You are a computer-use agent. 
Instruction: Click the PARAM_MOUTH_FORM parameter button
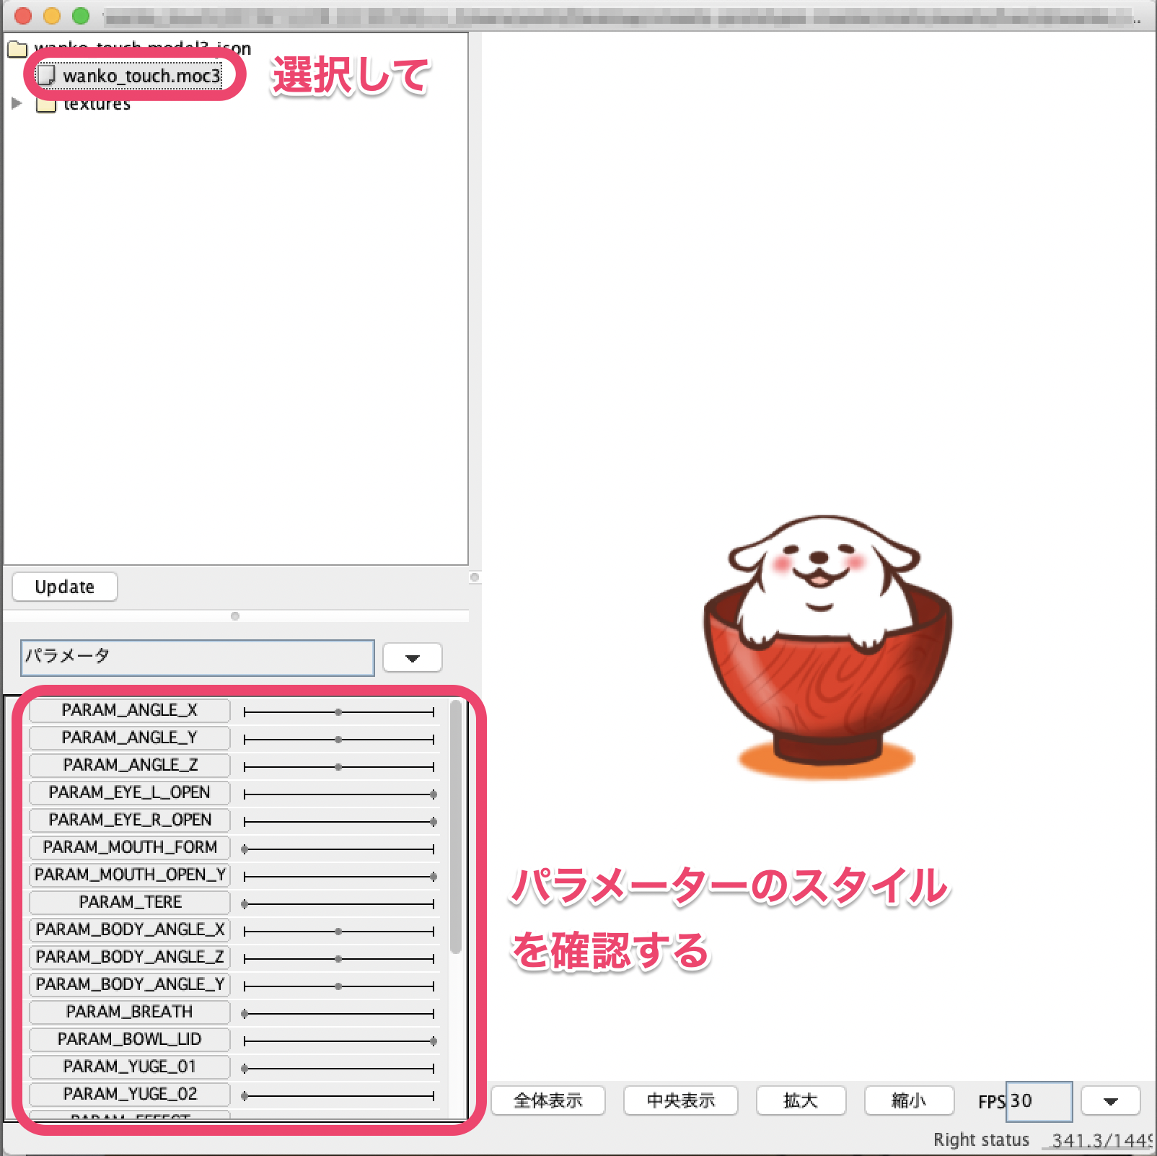coord(129,847)
